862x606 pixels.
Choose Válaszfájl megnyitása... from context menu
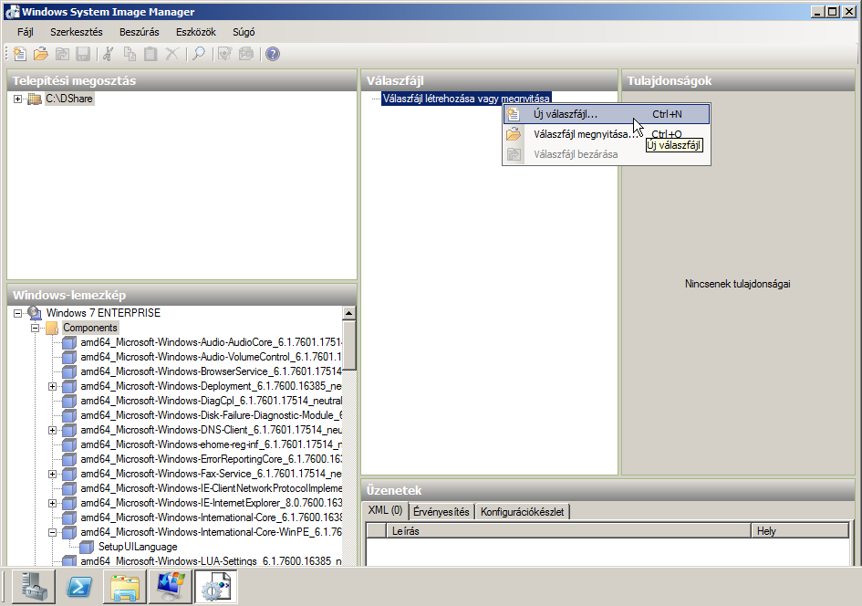tap(607, 134)
